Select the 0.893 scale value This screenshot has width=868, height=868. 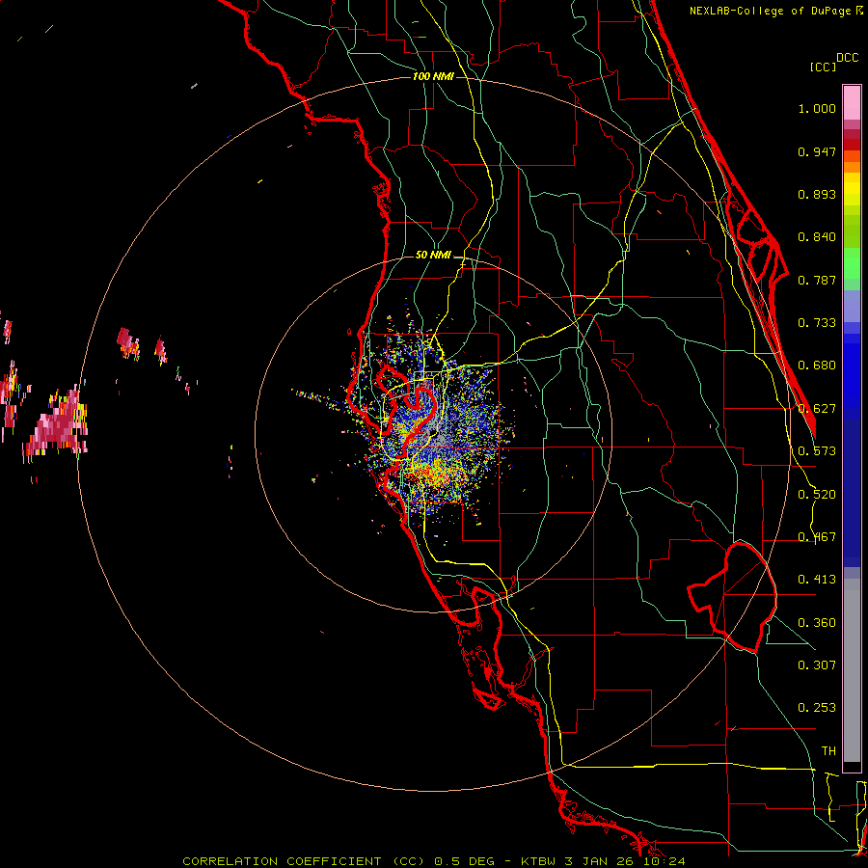pyautogui.click(x=817, y=194)
